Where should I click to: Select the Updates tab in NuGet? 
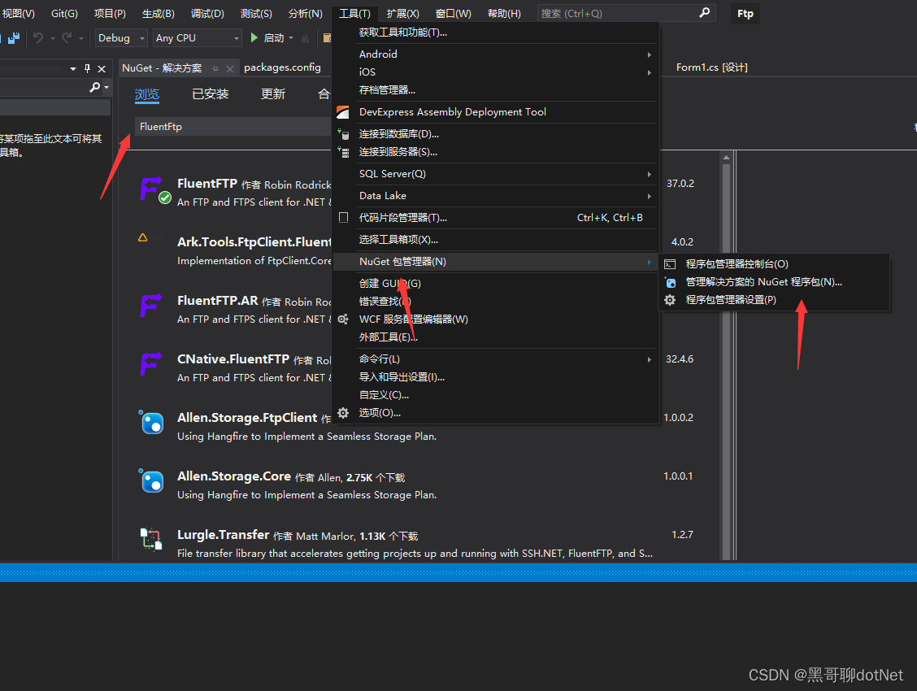point(273,94)
